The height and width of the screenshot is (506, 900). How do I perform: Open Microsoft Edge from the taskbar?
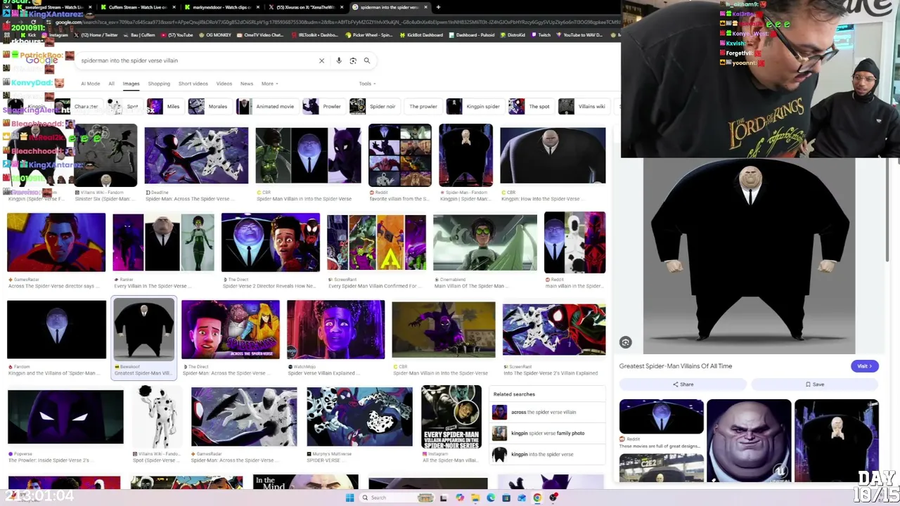[x=491, y=498]
